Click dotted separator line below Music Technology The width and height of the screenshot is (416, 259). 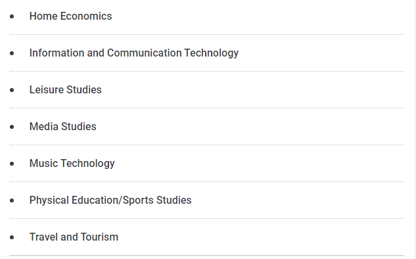[x=207, y=182]
